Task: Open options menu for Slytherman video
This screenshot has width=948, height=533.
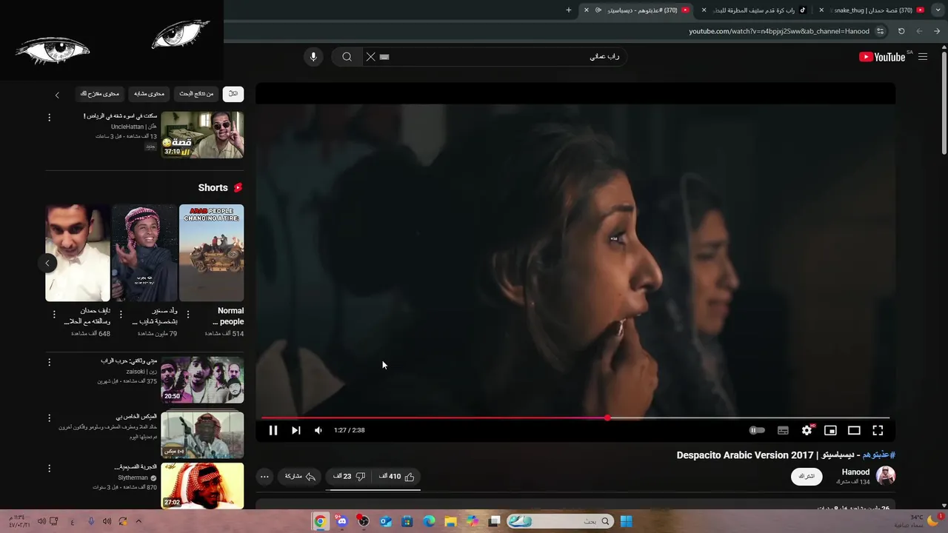Action: 50,469
